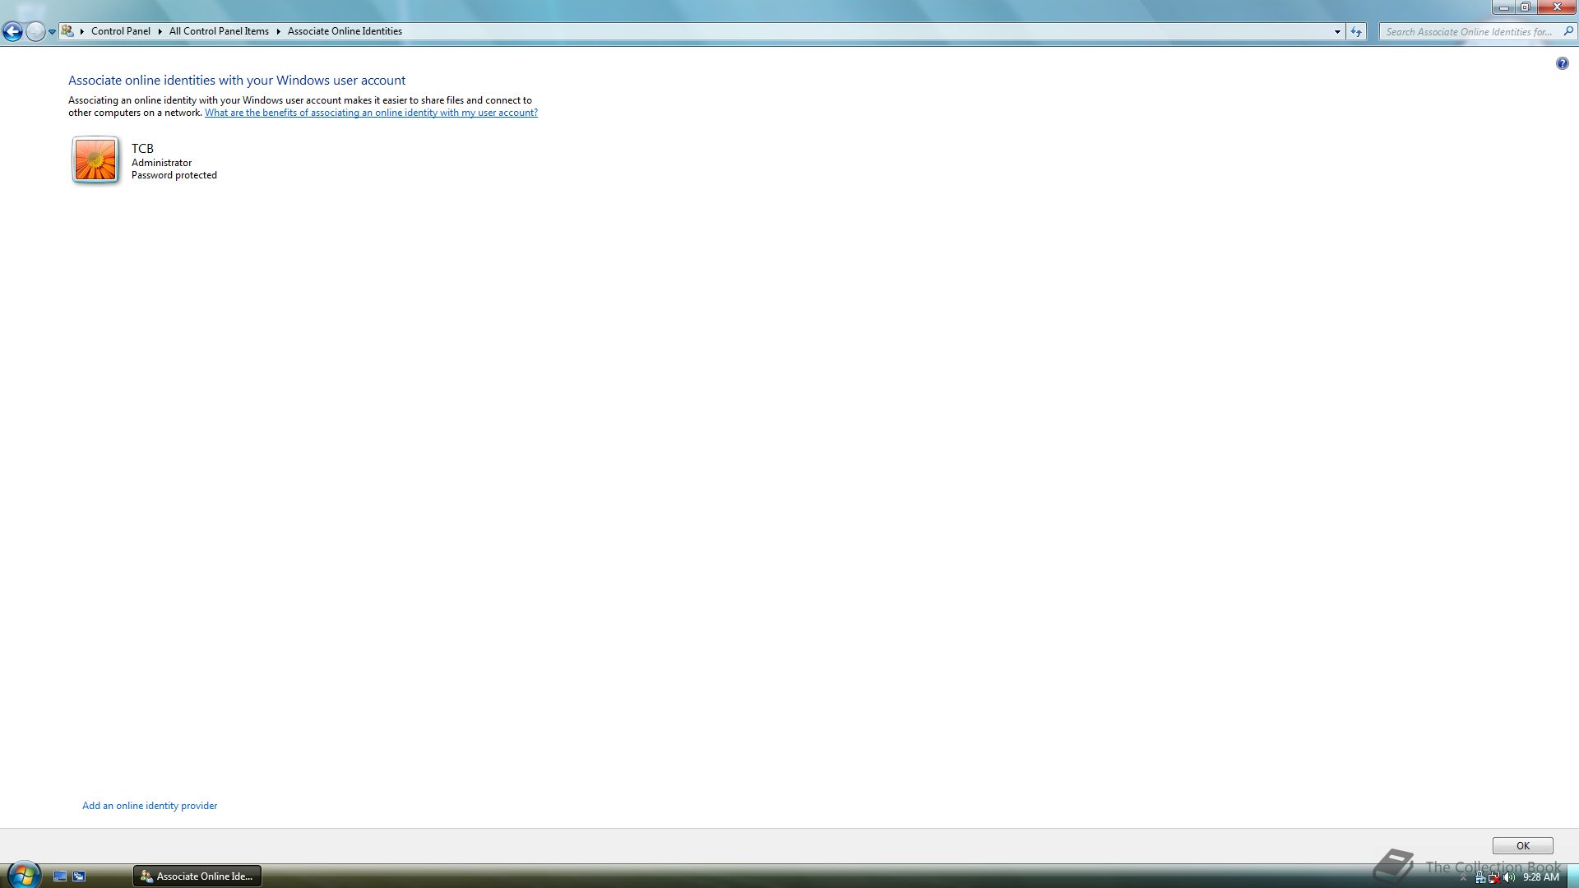Screen dimensions: 1579x888
Task: Click the Administrator label under TCB
Action: (161, 163)
